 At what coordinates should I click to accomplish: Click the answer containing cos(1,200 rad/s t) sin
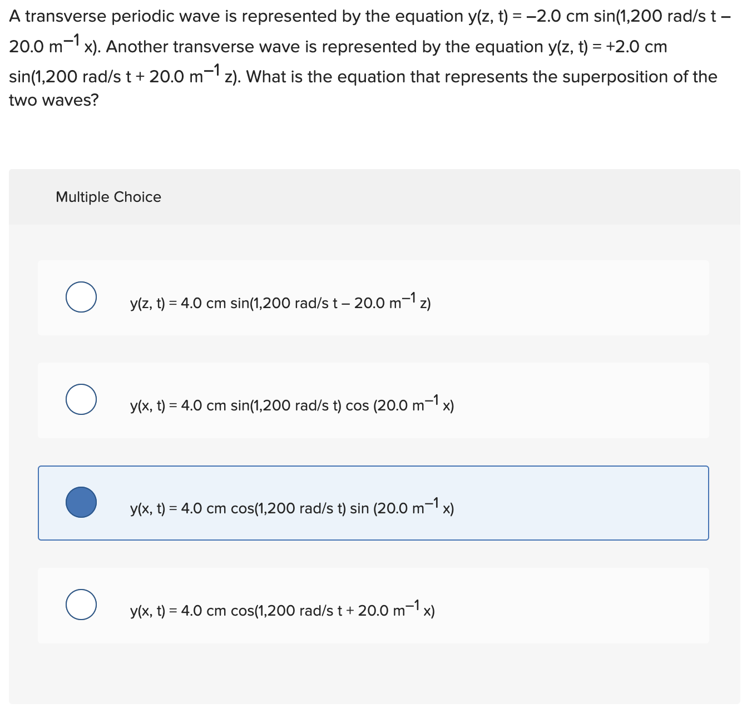[291, 507]
